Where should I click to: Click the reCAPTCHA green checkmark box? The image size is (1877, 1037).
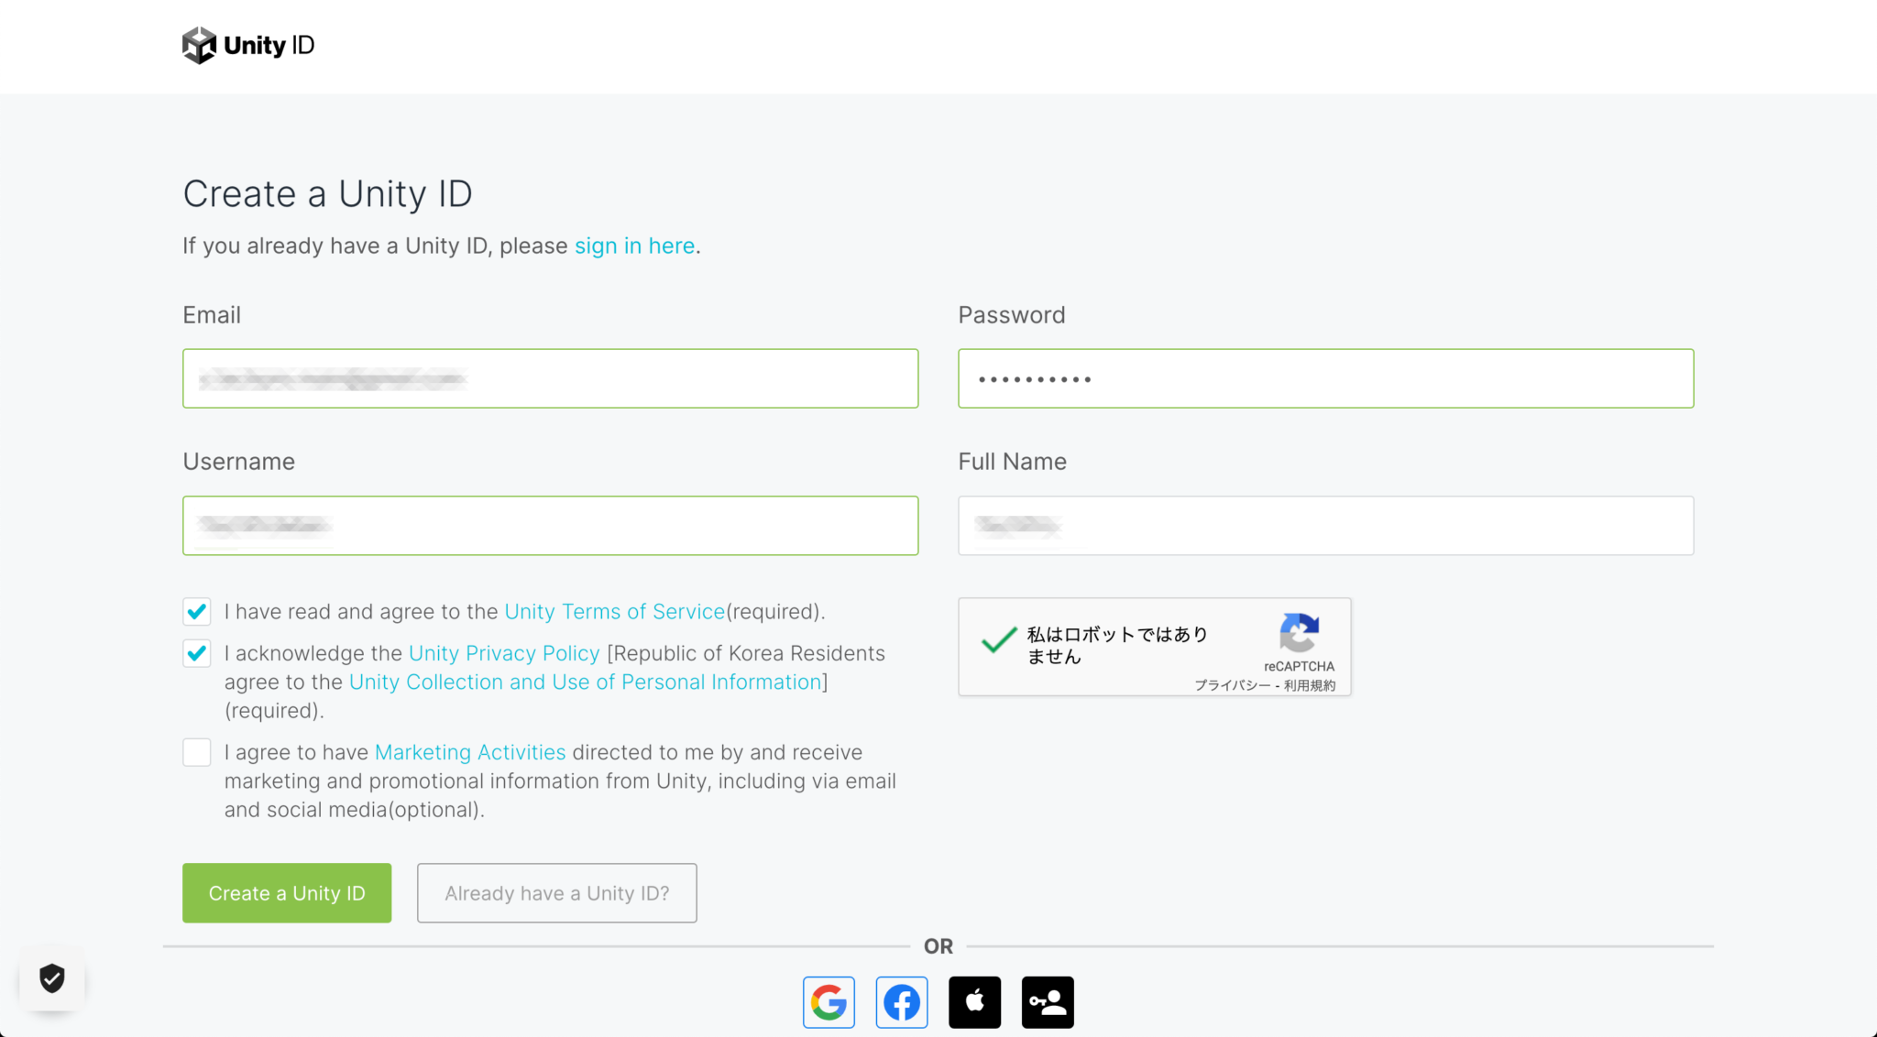tap(999, 640)
